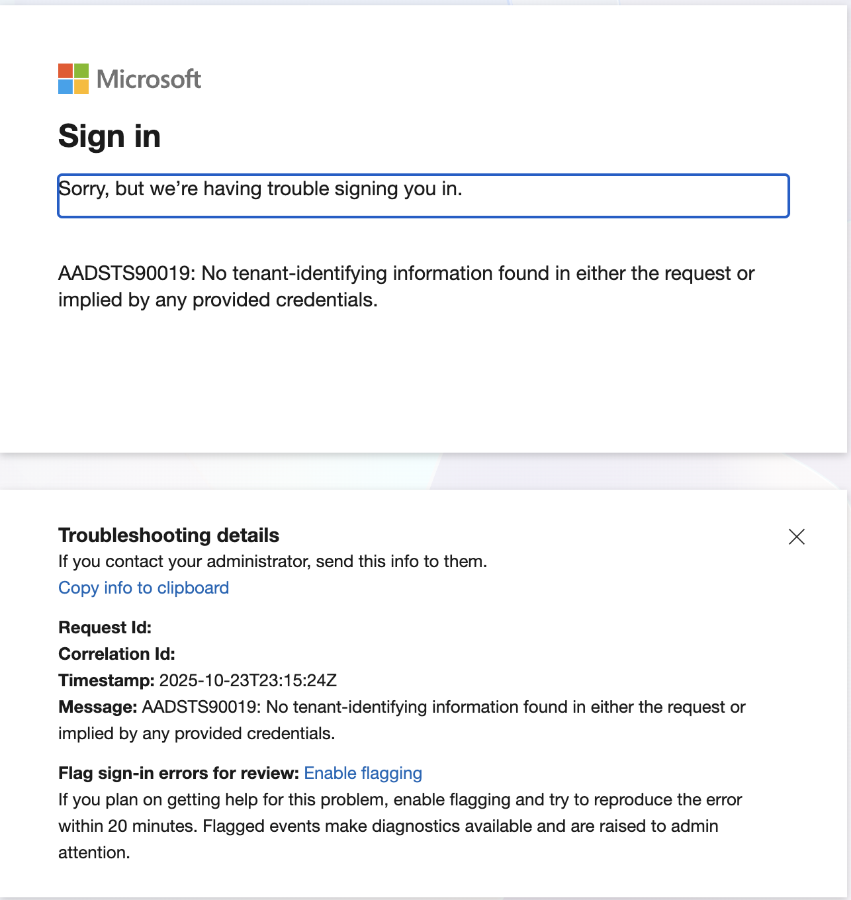Viewport: 851px width, 900px height.
Task: Select the Timestamp value 2025-10-23T23:15:24Z
Action: tap(248, 680)
